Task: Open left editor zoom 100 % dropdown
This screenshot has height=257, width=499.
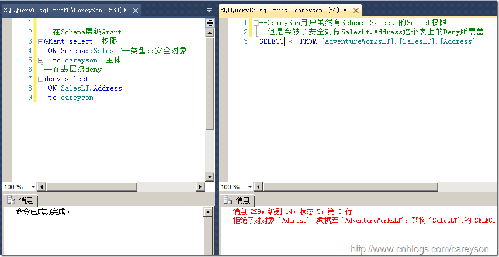Action: point(33,187)
